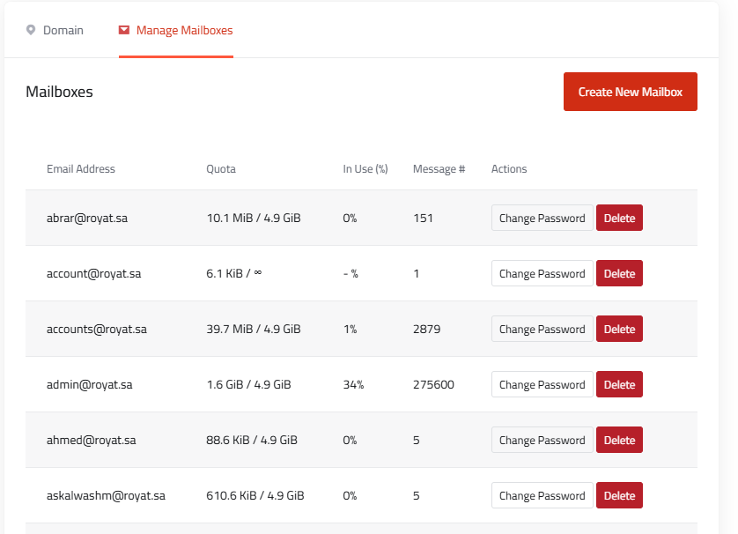Viewport: 738px width, 534px height.
Task: Delete the account@royat.sa mailbox
Action: tap(619, 273)
